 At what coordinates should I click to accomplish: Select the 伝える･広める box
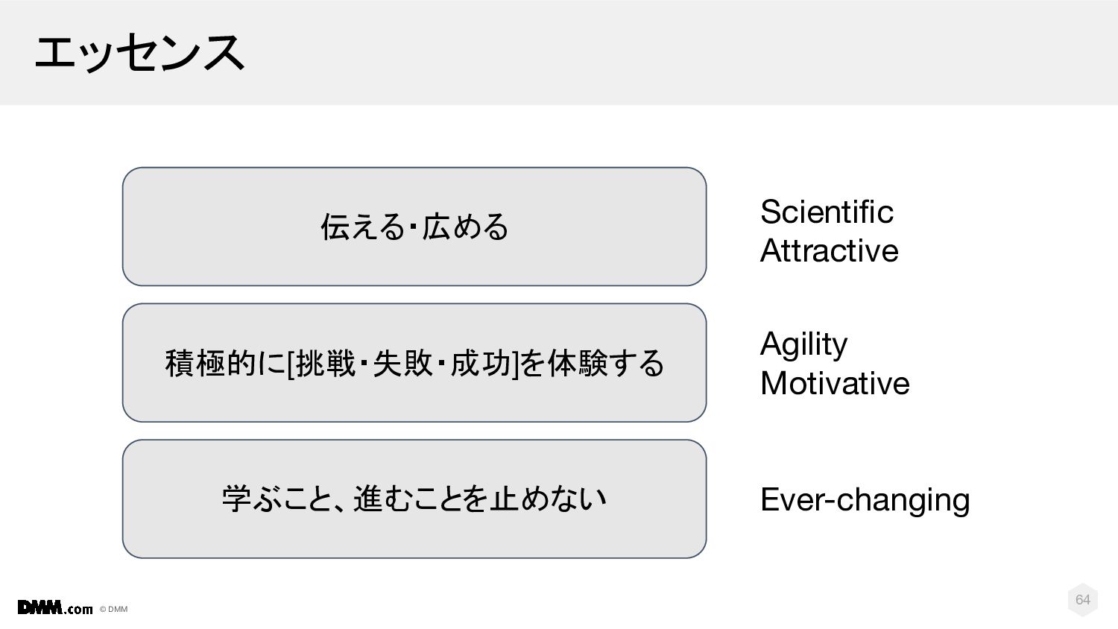[x=414, y=227]
